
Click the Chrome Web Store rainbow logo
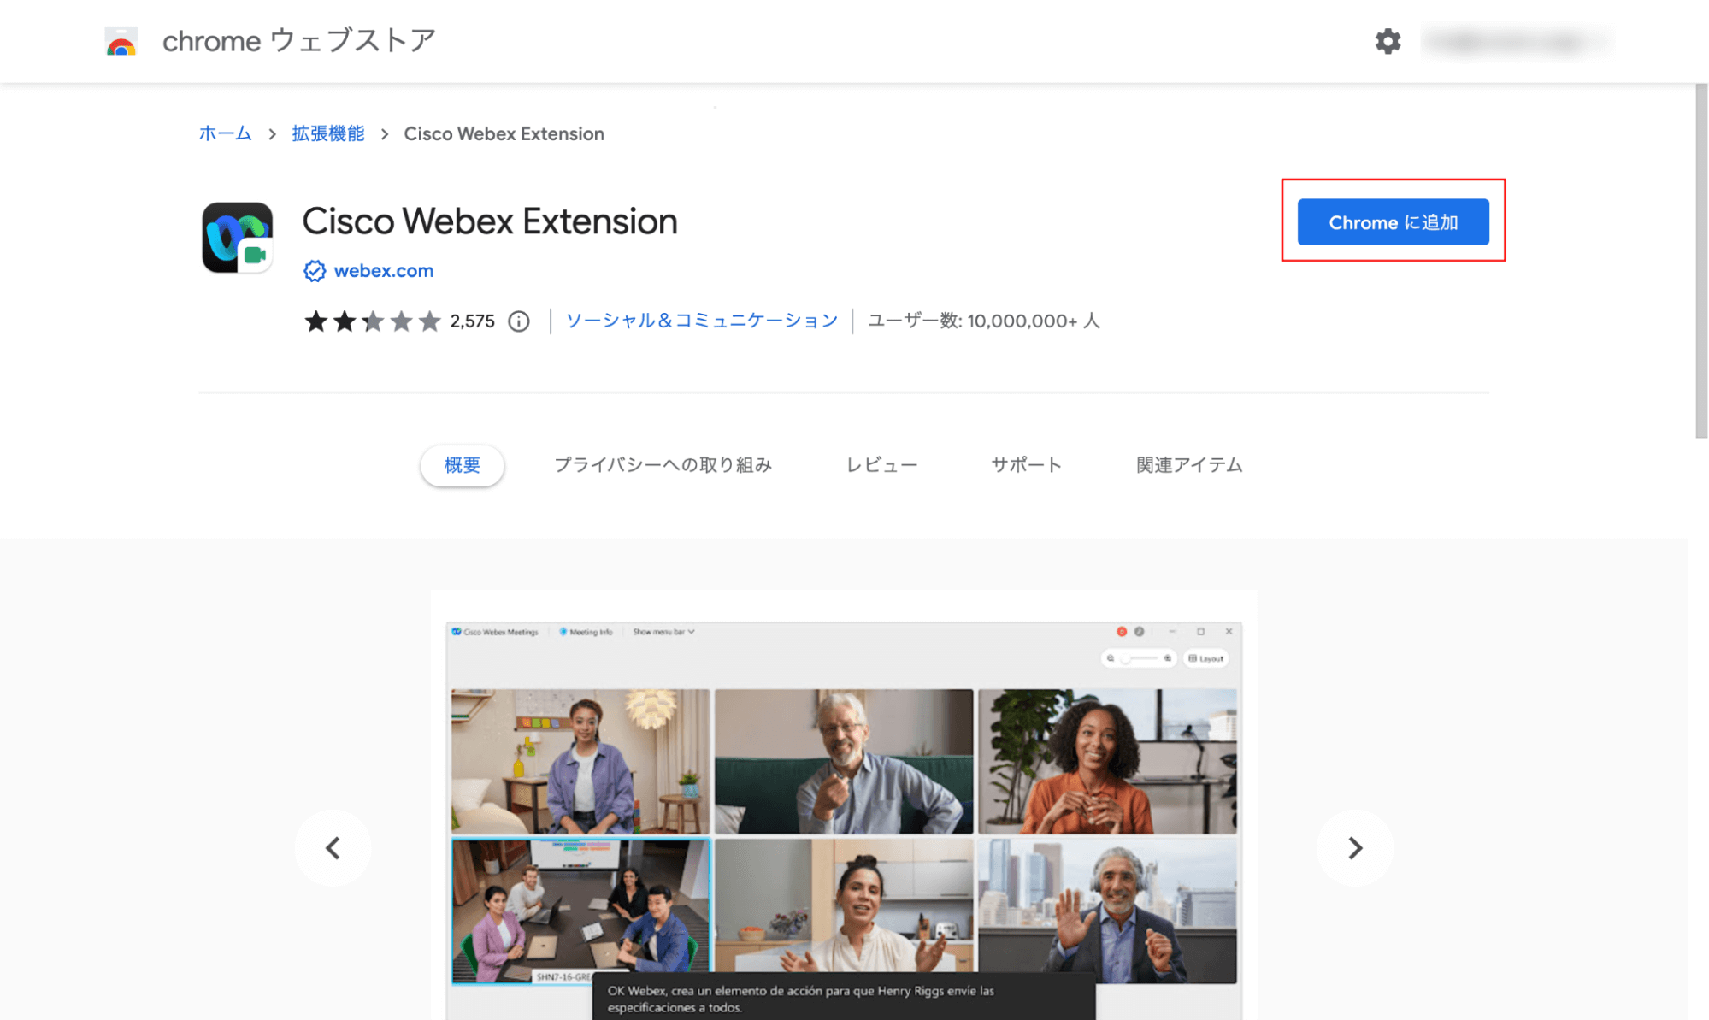coord(121,41)
